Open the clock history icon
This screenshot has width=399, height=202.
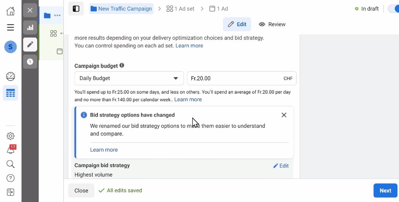(x=30, y=62)
